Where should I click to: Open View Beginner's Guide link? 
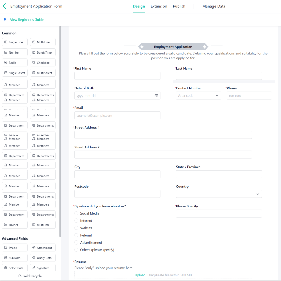click(27, 20)
